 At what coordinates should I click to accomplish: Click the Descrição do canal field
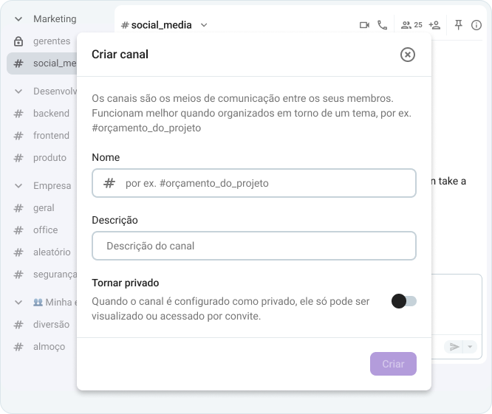(x=254, y=246)
